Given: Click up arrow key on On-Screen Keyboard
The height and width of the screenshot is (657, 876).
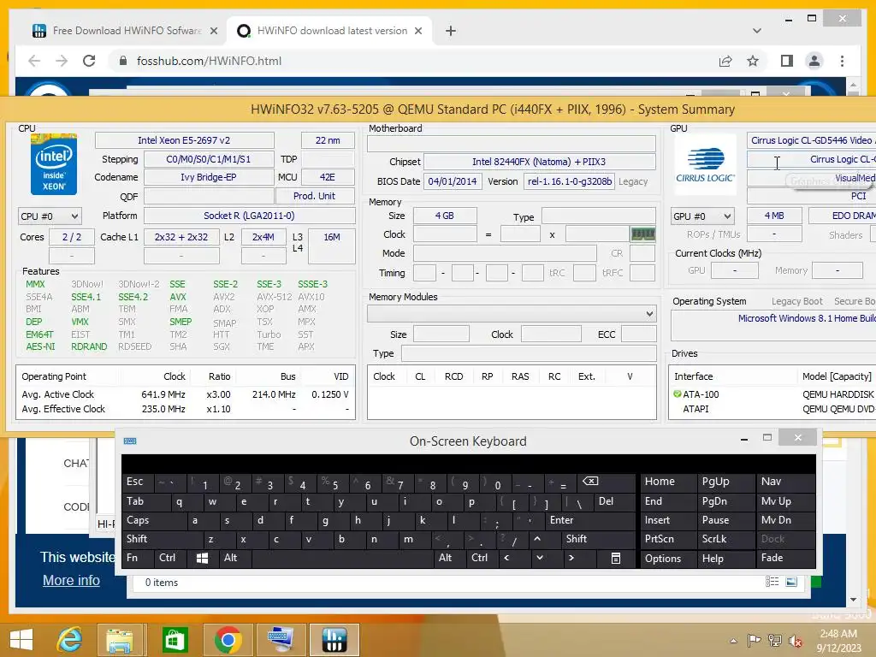Looking at the screenshot, I should click(537, 539).
